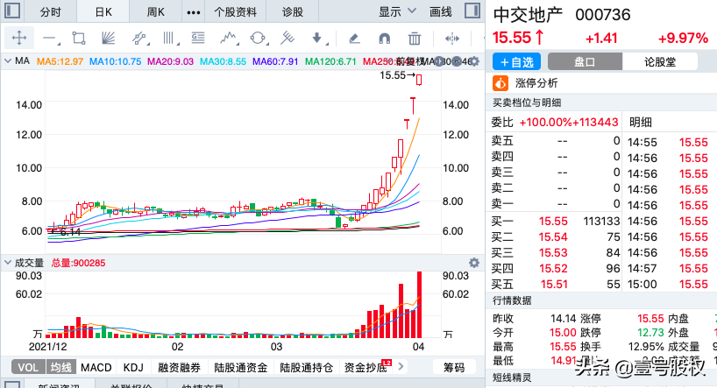
Task: Enable the magnet snap tool
Action: click(x=384, y=39)
